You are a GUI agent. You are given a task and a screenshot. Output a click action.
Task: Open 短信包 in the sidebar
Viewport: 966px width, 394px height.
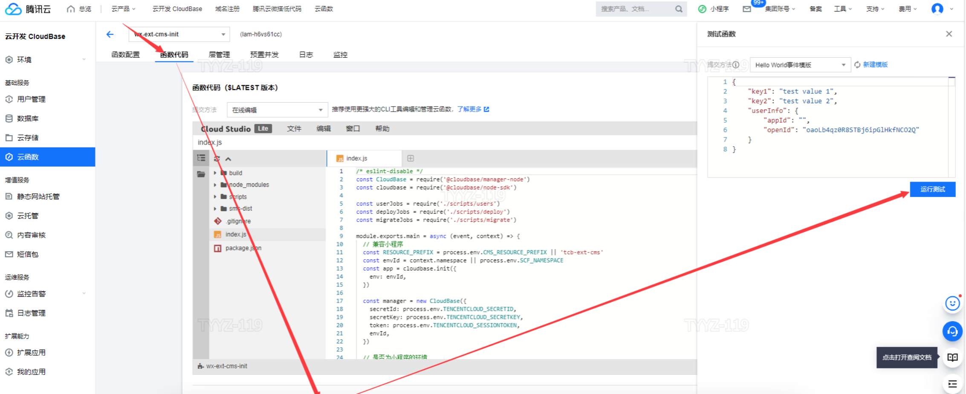click(47, 254)
